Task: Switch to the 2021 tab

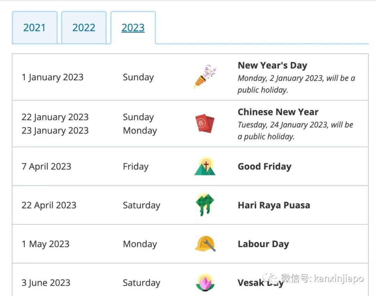Action: point(35,27)
